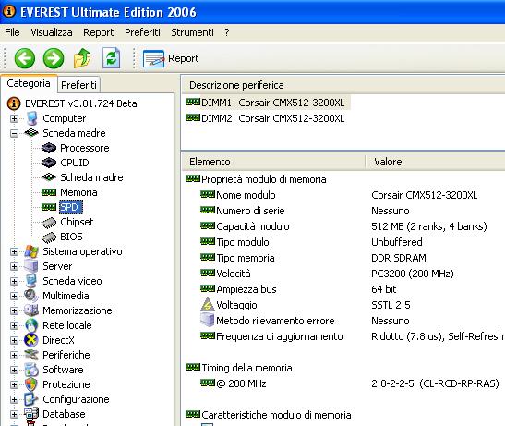Click the folder Up level icon

tap(82, 58)
